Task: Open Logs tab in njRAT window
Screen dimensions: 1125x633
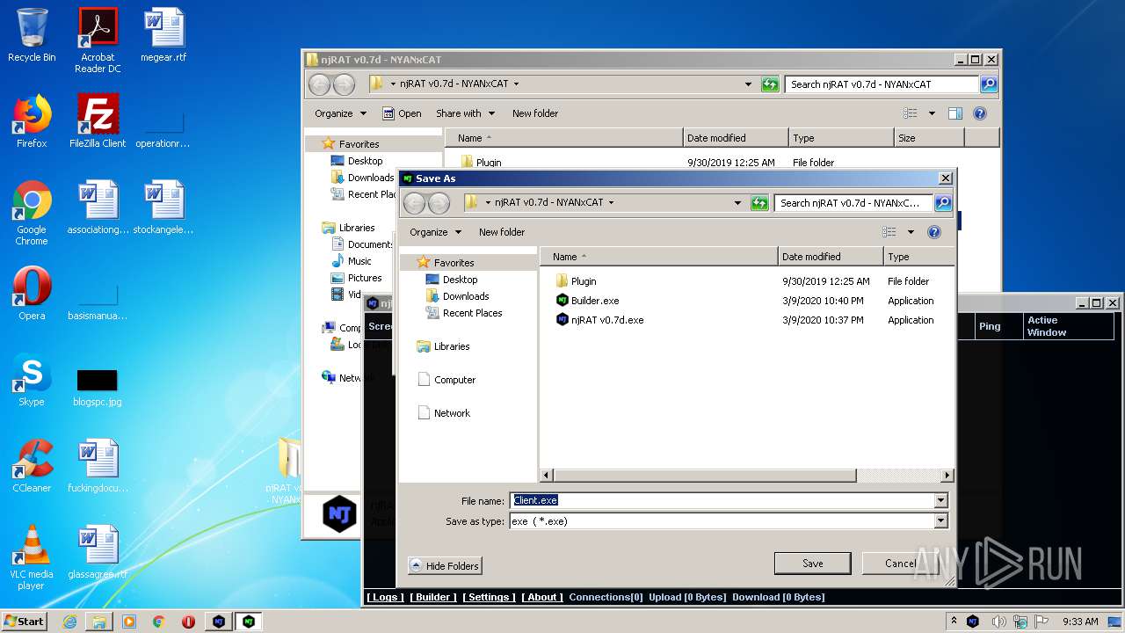Action: [385, 597]
